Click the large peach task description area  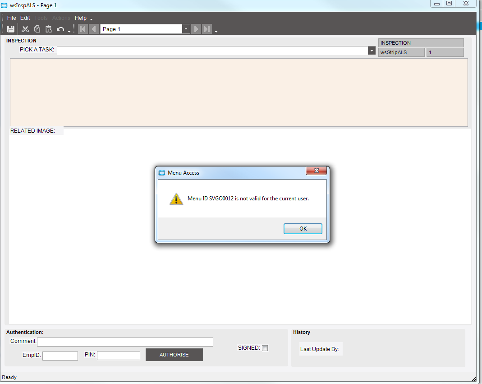coord(239,93)
